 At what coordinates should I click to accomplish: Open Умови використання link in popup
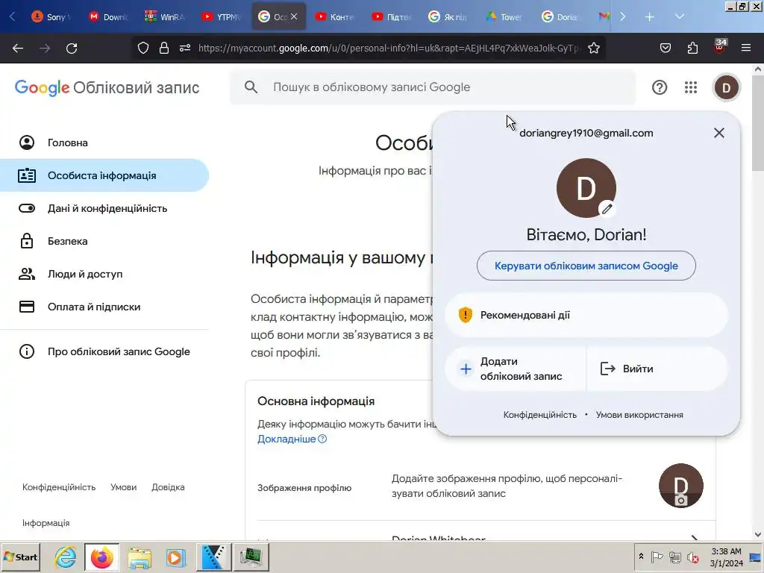[x=639, y=415]
